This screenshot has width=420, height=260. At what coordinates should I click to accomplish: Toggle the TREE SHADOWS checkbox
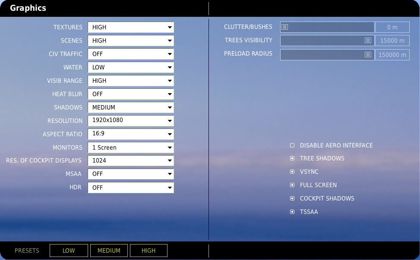[292, 158]
